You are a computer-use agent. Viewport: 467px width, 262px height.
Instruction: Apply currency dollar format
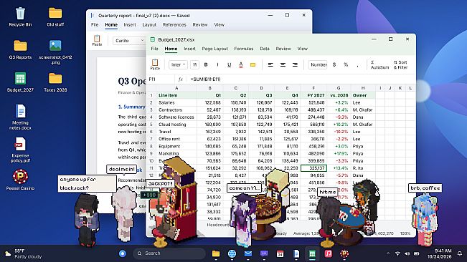pyautogui.click(x=334, y=64)
